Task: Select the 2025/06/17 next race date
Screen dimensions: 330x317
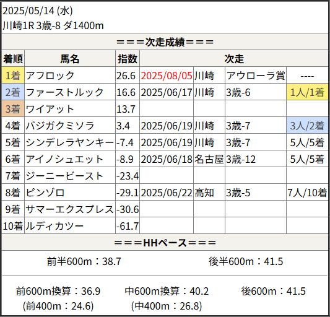Action: coord(167,92)
